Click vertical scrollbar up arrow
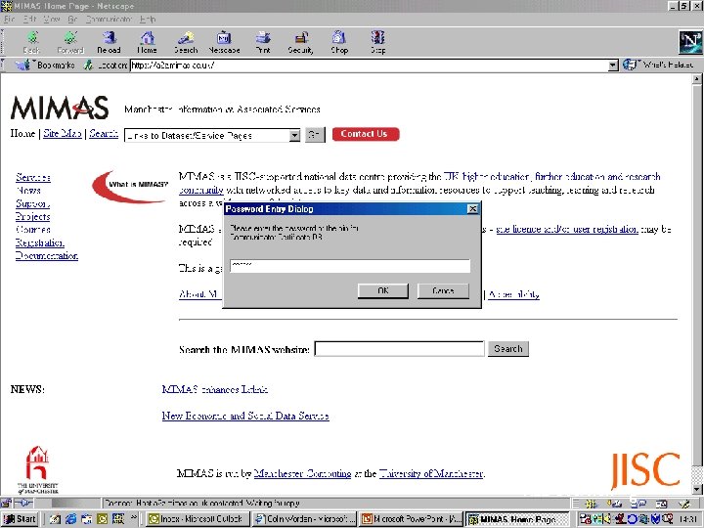Screen dimensions: 704x528 pos(697,79)
